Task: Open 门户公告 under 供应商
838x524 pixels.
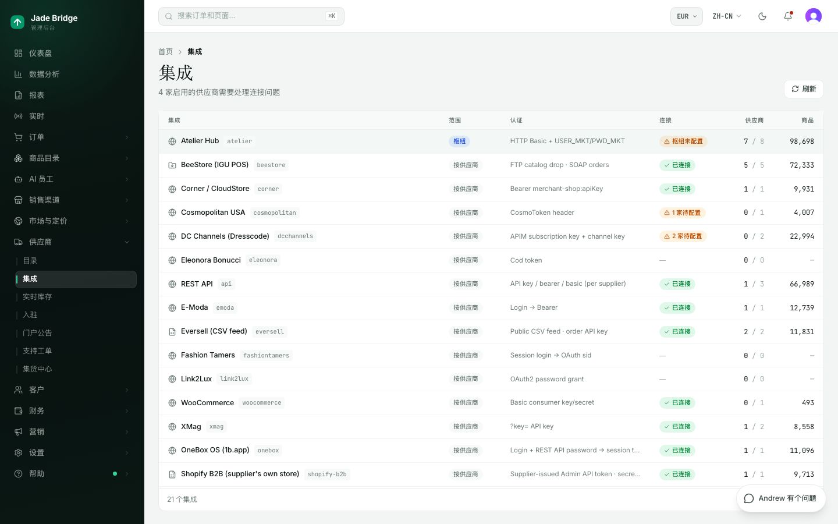Action: pos(76,333)
